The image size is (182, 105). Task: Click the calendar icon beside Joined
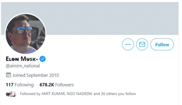pos(8,75)
